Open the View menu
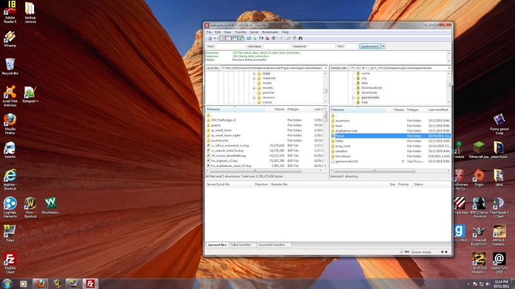The image size is (515, 289). pos(227,32)
